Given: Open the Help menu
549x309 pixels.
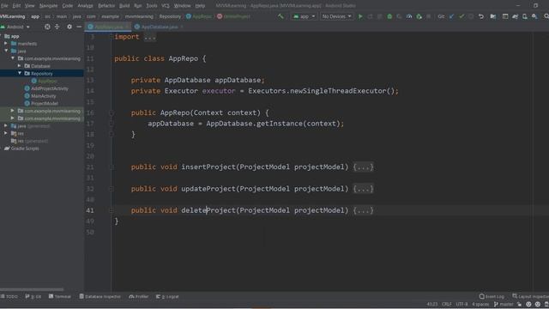Looking at the screenshot, I should [x=200, y=6].
